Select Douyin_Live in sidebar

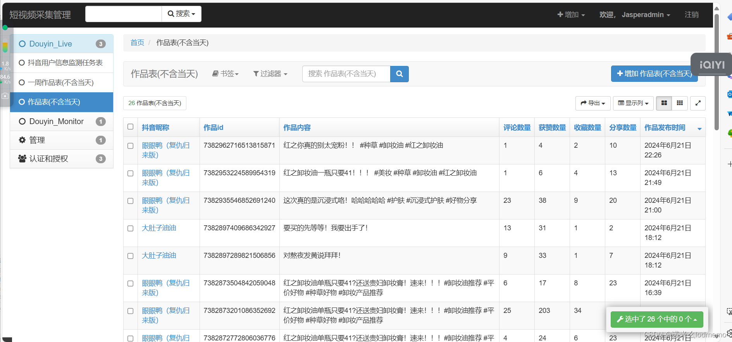62,44
